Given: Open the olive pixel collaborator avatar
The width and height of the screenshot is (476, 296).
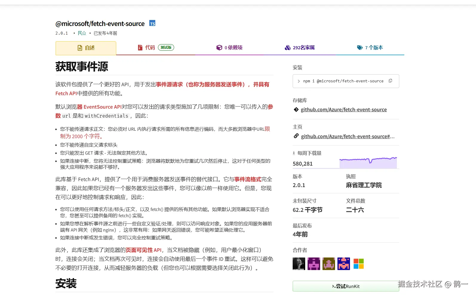Looking at the screenshot, I should [x=329, y=264].
